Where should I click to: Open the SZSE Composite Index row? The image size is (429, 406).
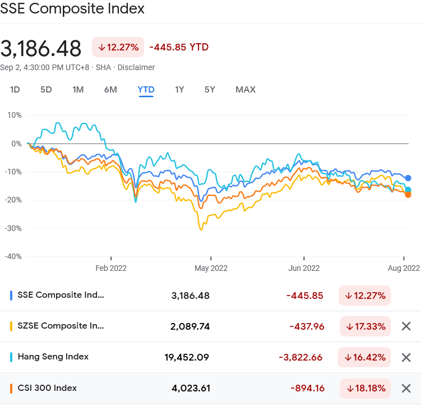(x=210, y=326)
